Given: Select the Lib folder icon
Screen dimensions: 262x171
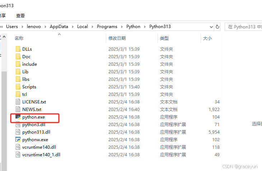Looking at the screenshot, I should click(x=18, y=71).
